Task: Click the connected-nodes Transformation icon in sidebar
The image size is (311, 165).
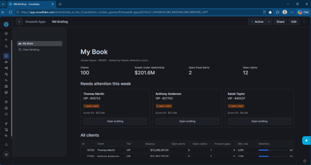Action: pos(6,68)
